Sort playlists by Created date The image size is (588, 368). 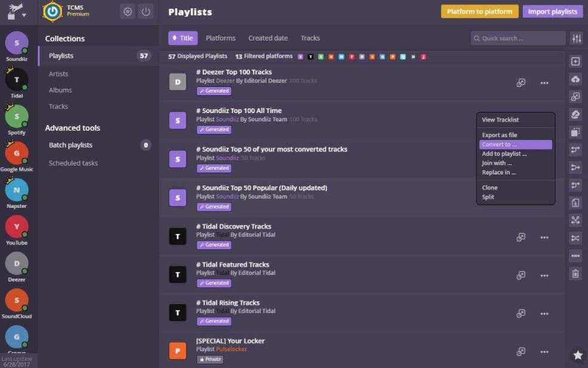coord(267,38)
